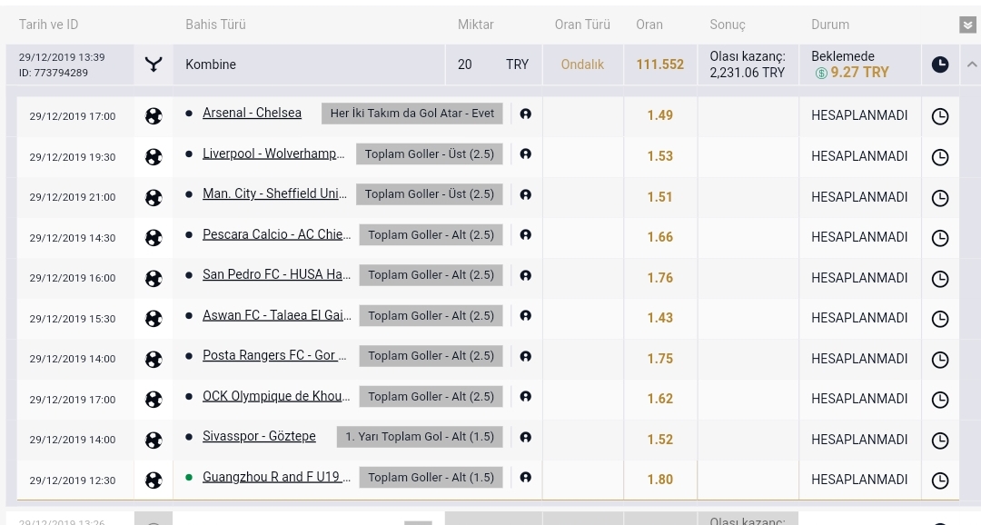Open the Guangzhou R and F U19 link

click(x=276, y=476)
